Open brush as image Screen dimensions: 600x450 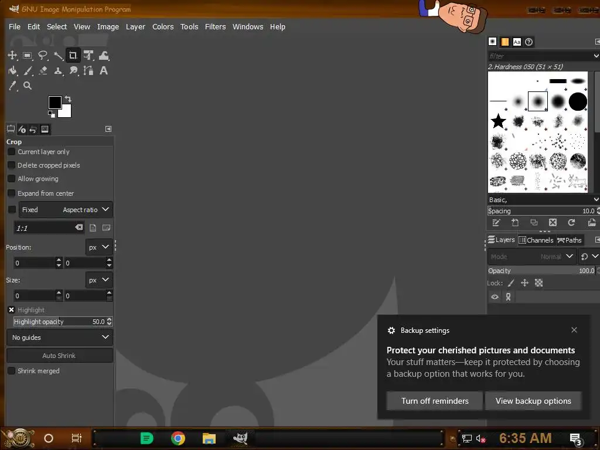click(x=592, y=223)
